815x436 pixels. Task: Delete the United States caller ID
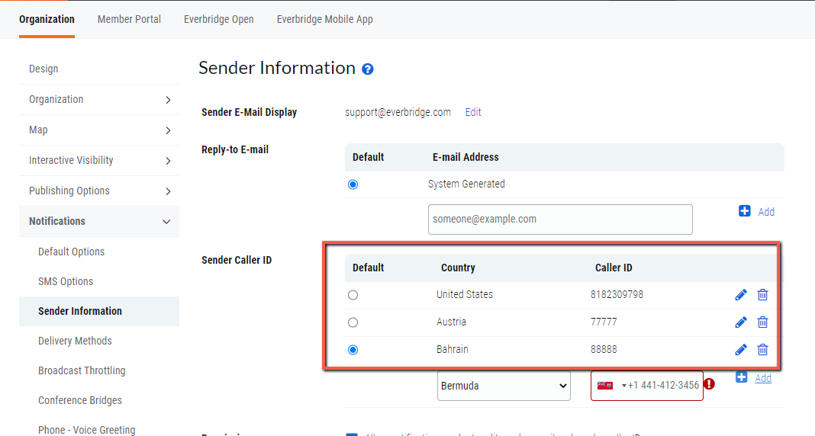click(x=762, y=295)
